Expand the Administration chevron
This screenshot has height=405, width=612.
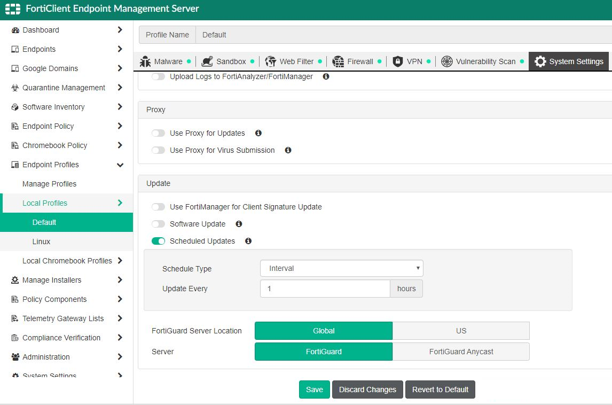pyautogui.click(x=120, y=356)
